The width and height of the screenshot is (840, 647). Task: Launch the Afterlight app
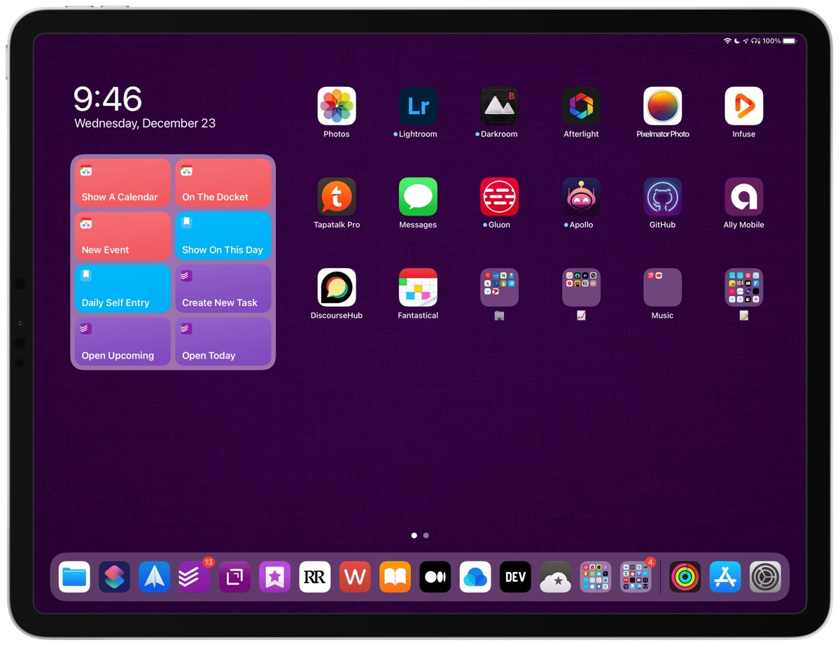pos(581,106)
